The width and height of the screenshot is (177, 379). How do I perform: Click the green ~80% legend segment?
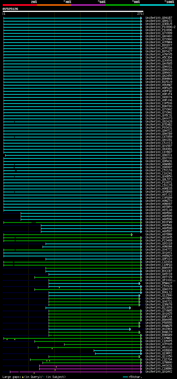(x=123, y=5)
